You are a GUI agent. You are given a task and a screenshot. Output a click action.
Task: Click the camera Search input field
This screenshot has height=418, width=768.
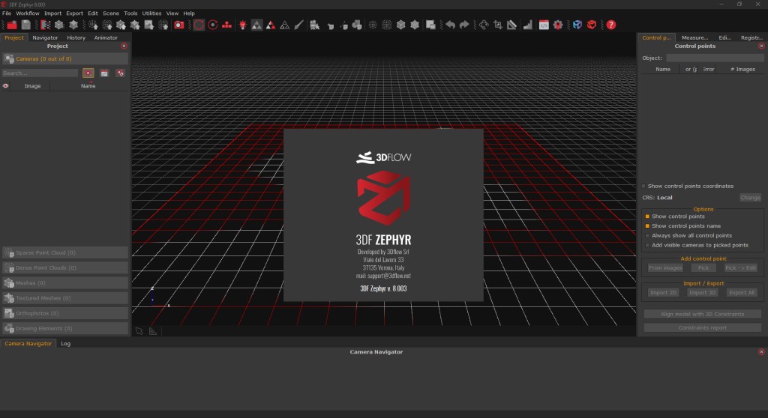tap(40, 73)
